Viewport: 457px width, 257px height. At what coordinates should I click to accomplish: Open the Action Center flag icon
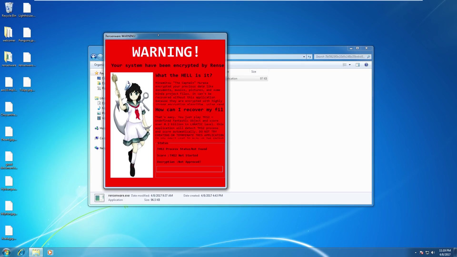[x=421, y=253]
